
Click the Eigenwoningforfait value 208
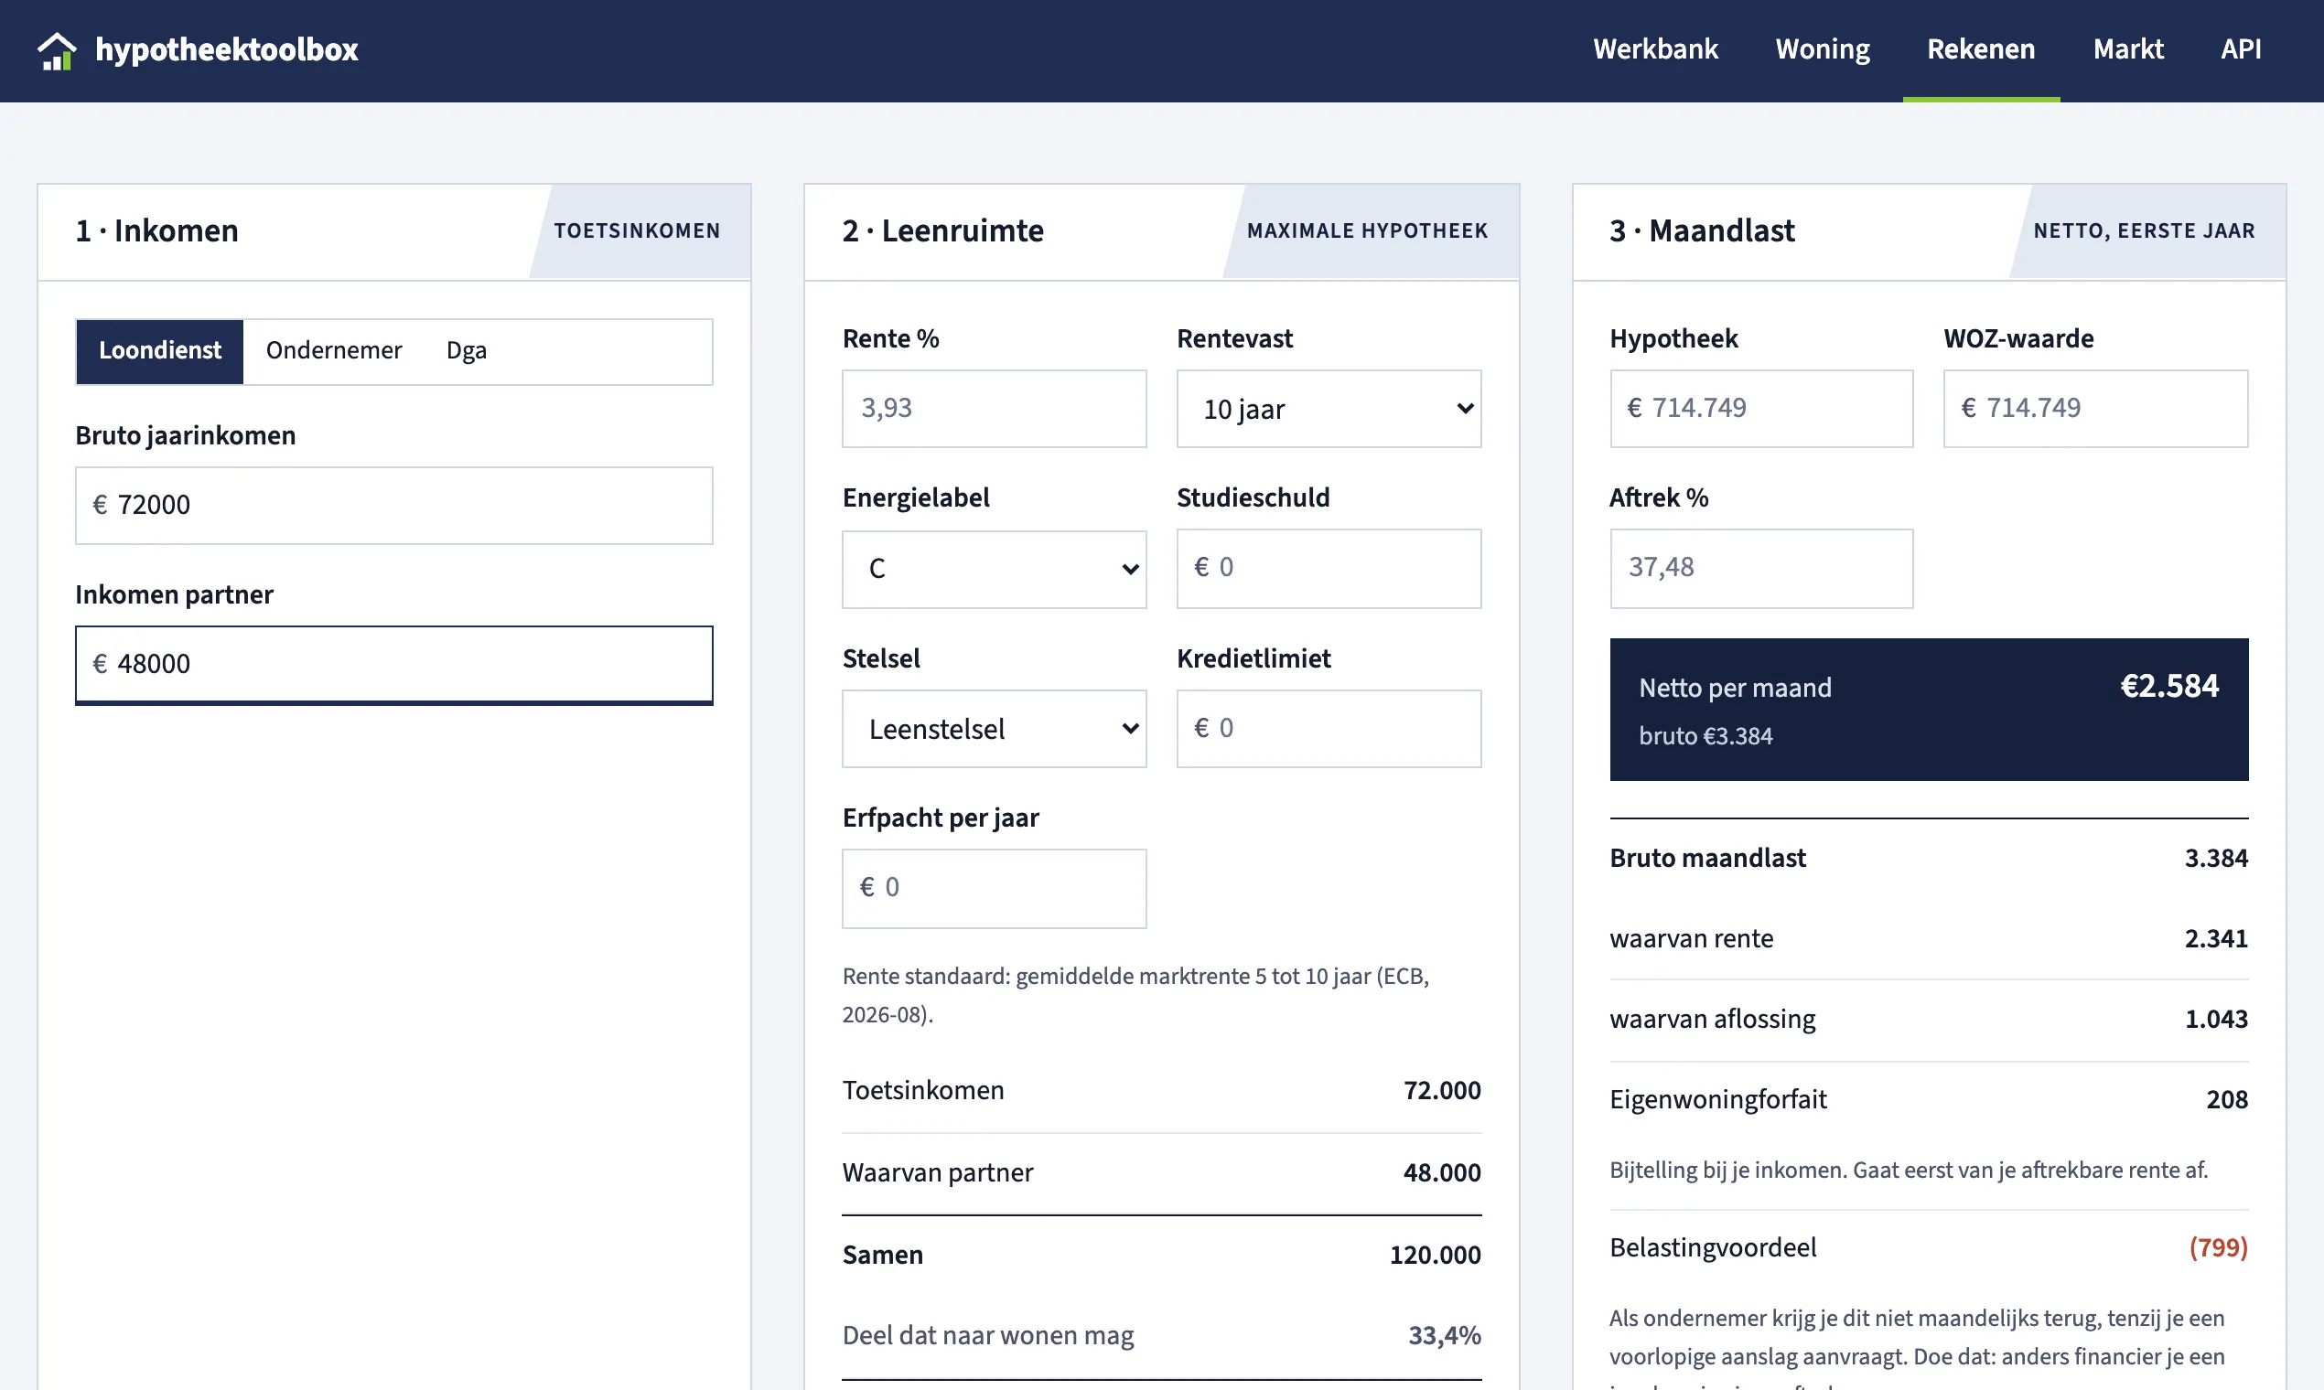[2226, 1099]
